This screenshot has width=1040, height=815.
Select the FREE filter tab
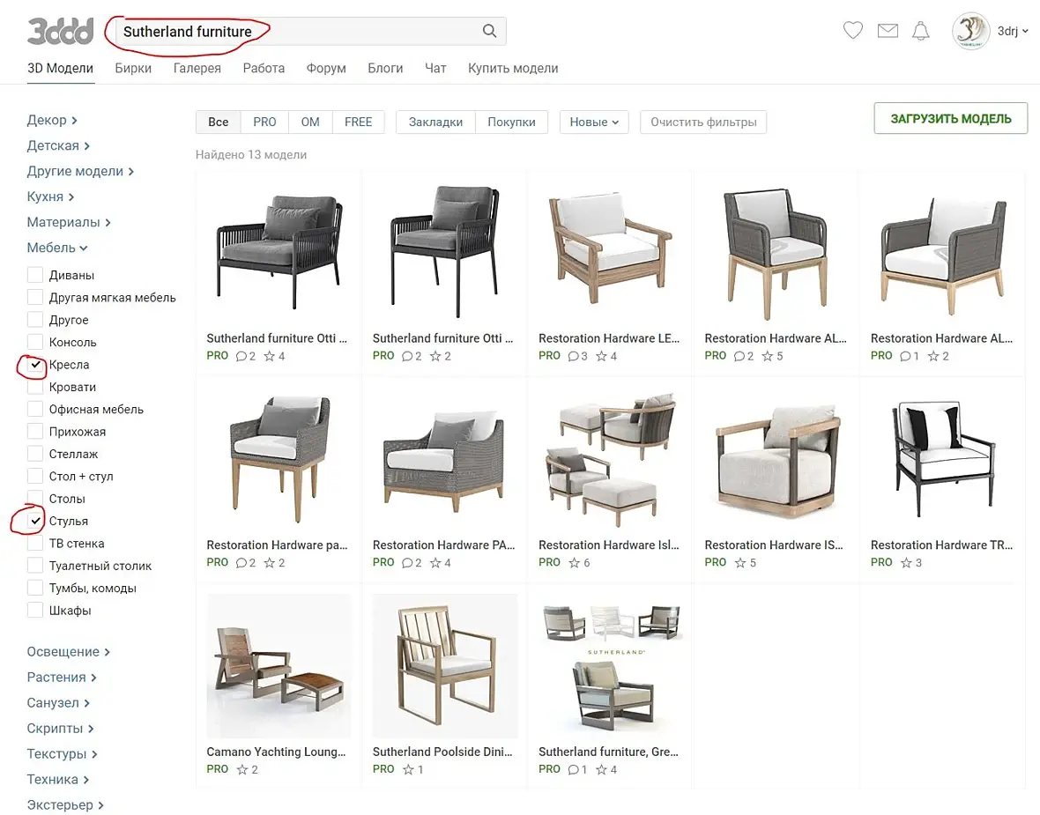tap(358, 122)
